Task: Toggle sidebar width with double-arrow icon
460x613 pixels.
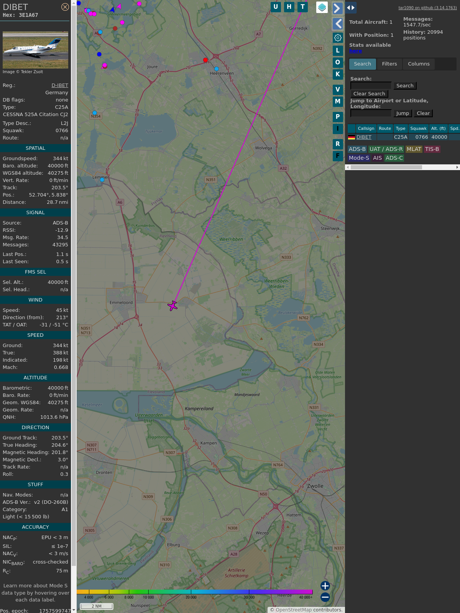Action: click(x=350, y=8)
